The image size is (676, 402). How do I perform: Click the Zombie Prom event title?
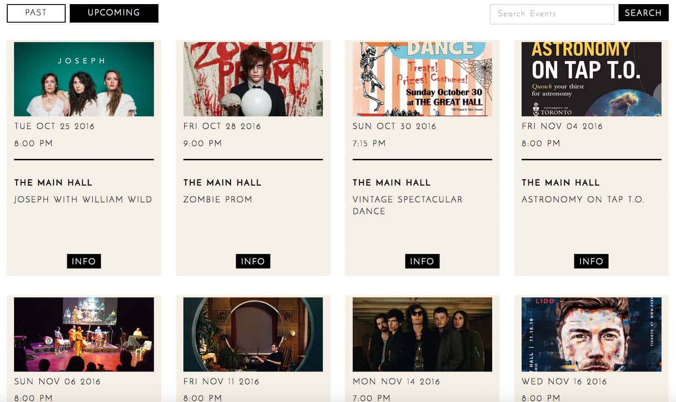(x=218, y=200)
